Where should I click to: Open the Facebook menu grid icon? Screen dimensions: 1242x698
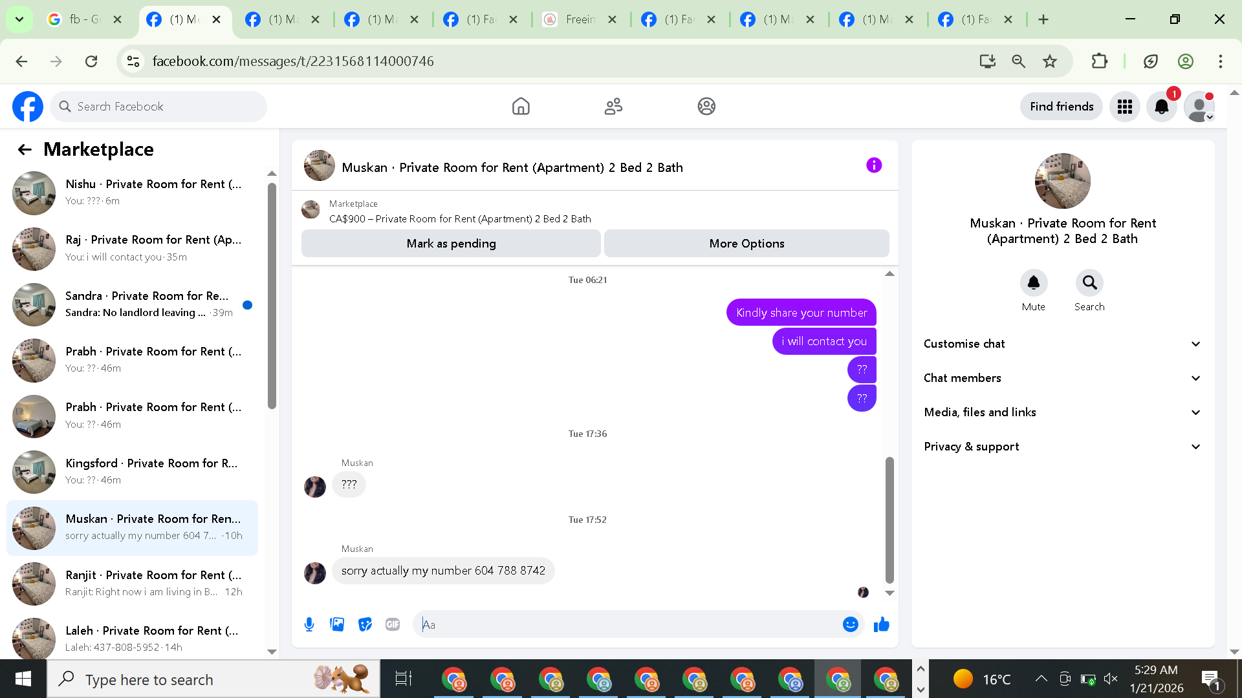[1125, 107]
